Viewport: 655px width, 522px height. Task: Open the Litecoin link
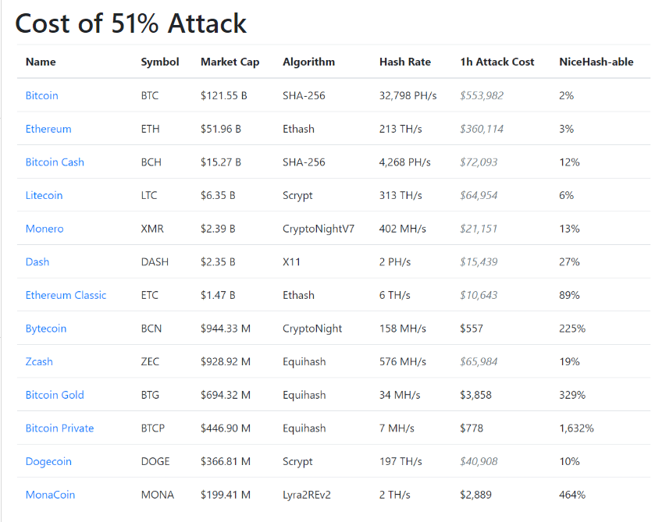(x=44, y=195)
